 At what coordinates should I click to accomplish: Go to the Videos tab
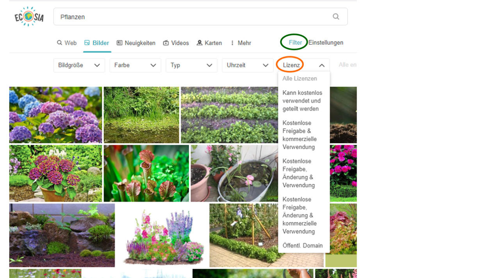tap(176, 43)
